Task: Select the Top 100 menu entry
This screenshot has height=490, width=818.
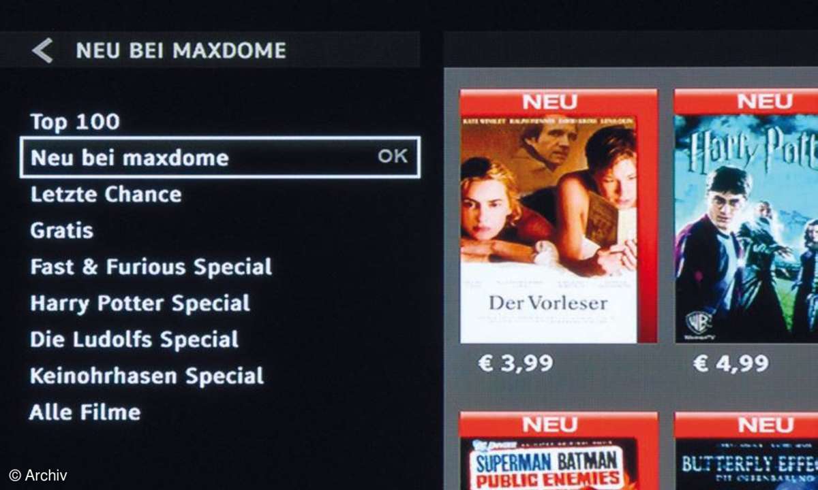Action: point(75,122)
